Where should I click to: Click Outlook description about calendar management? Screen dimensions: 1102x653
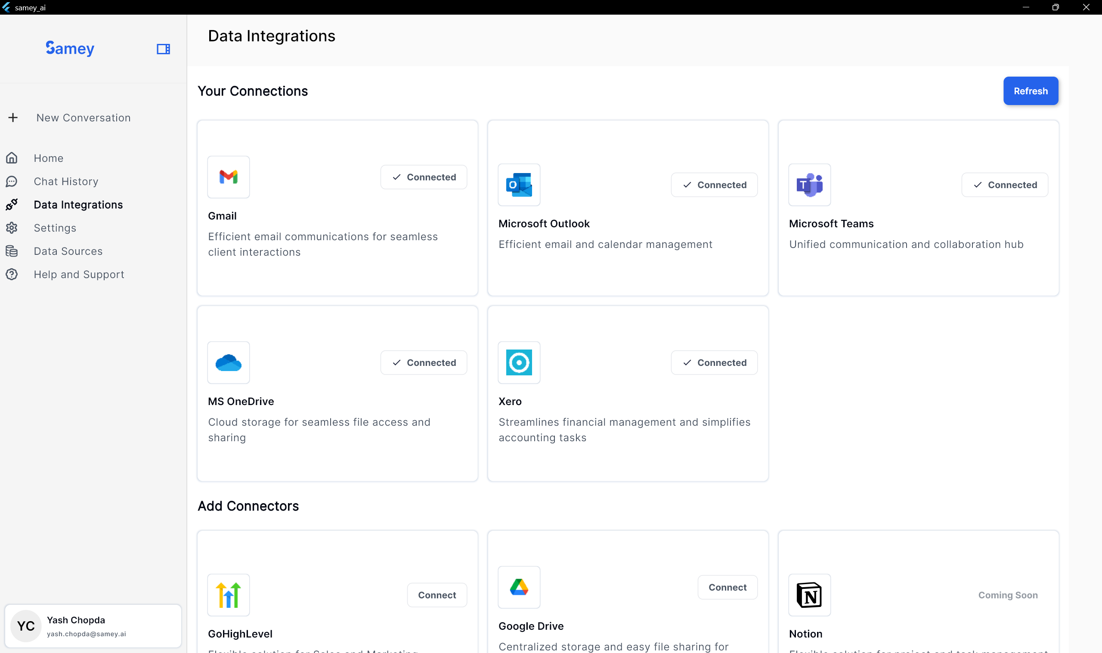coord(605,244)
